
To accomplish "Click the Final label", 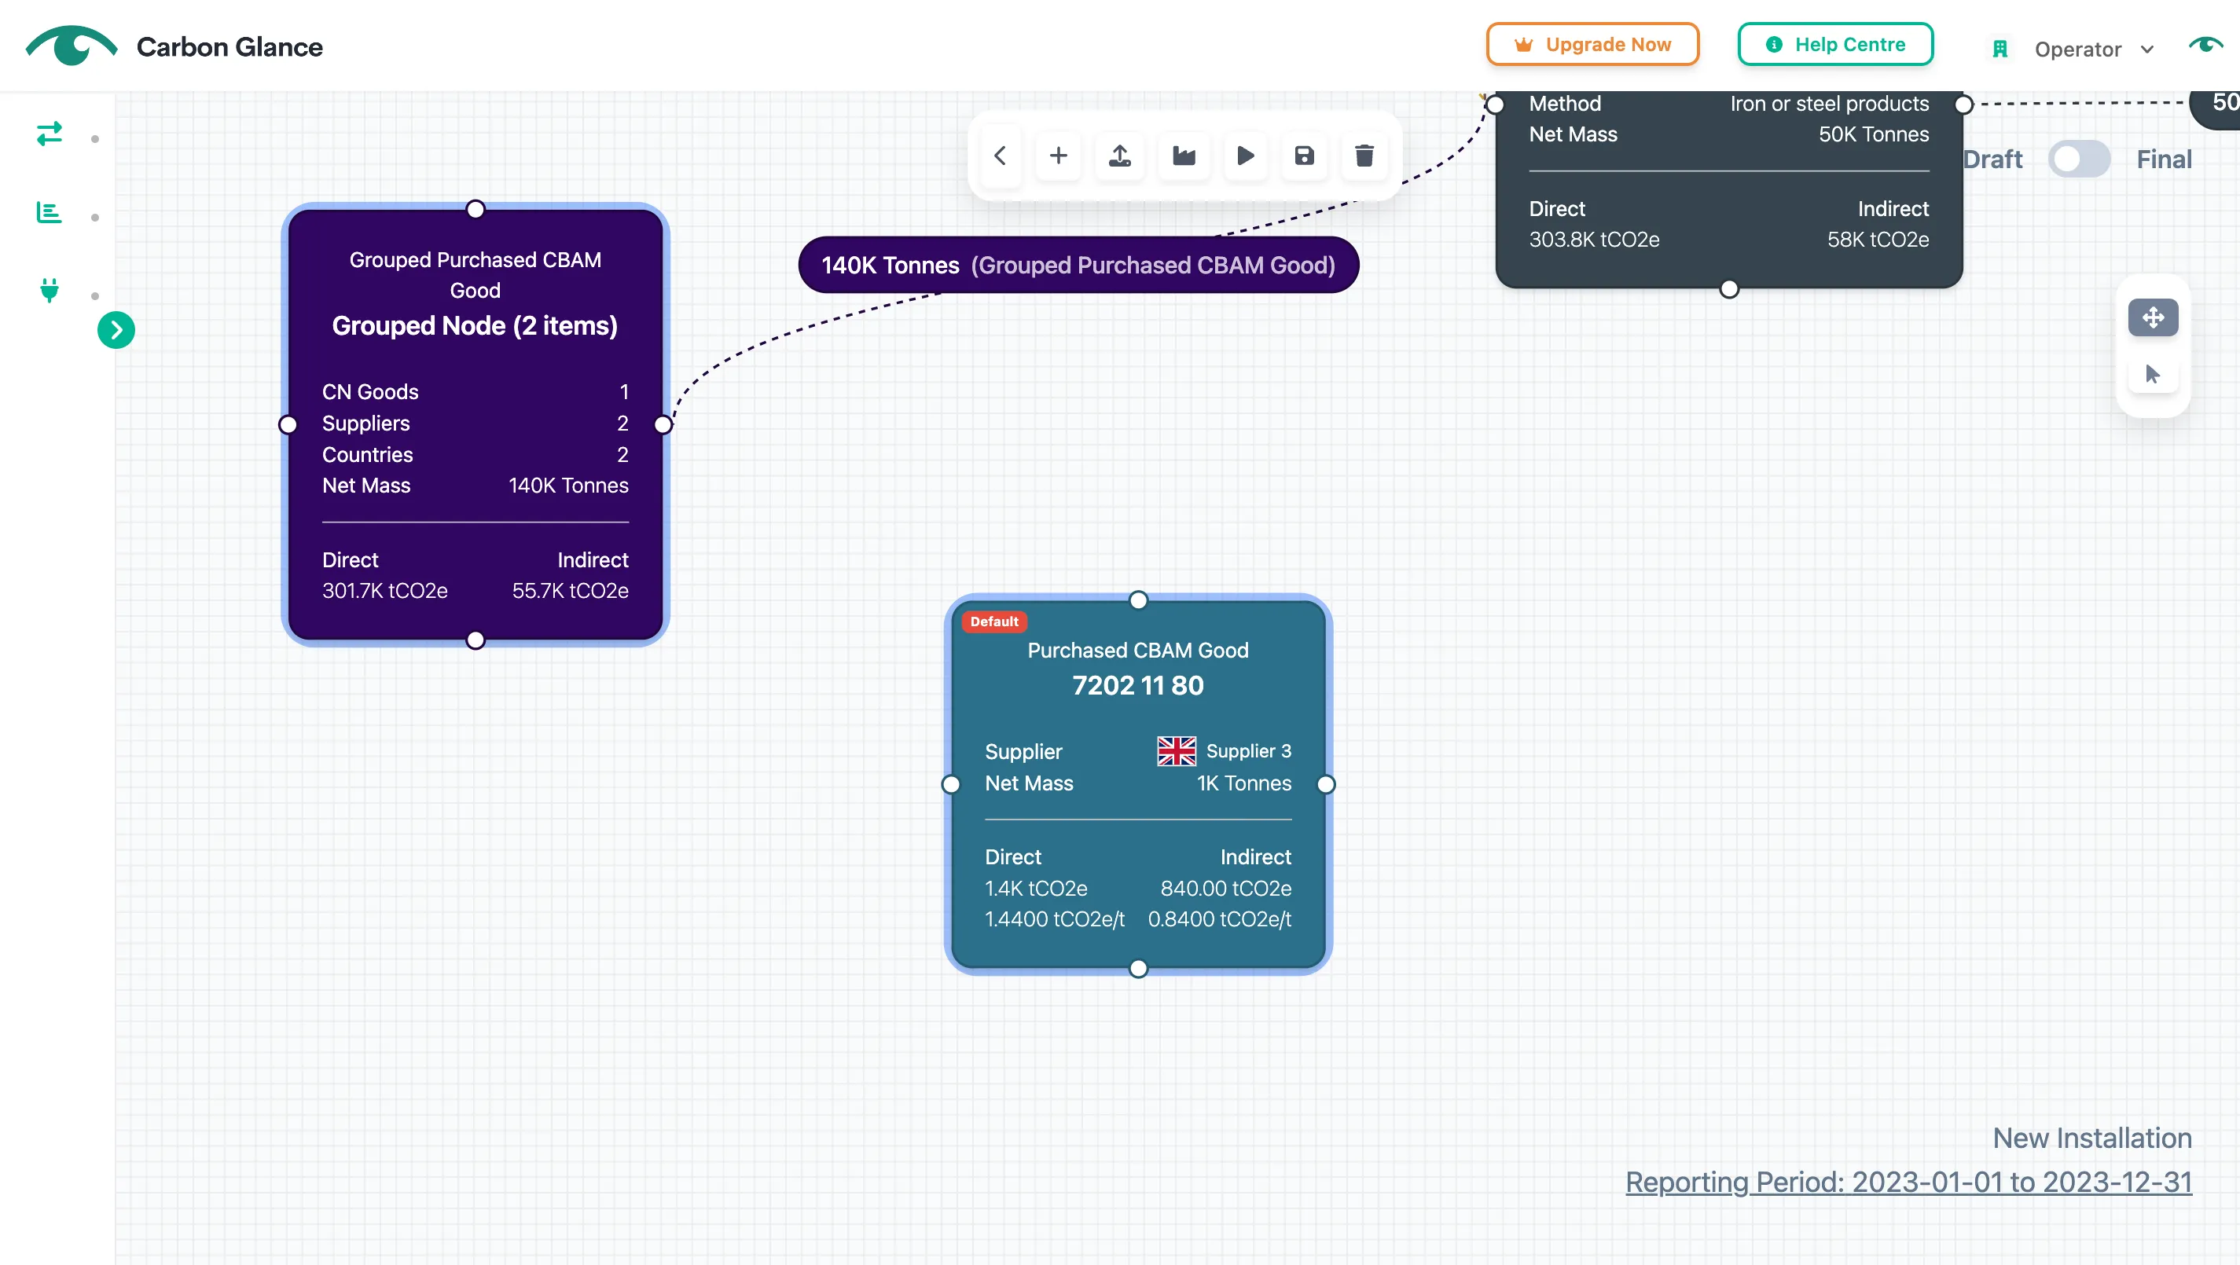I will [2165, 159].
